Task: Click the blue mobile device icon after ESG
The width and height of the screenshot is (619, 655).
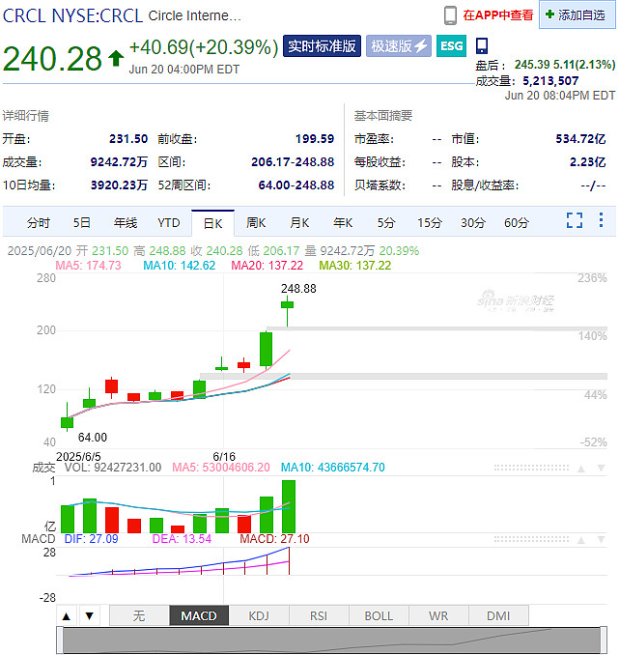Action: [482, 45]
